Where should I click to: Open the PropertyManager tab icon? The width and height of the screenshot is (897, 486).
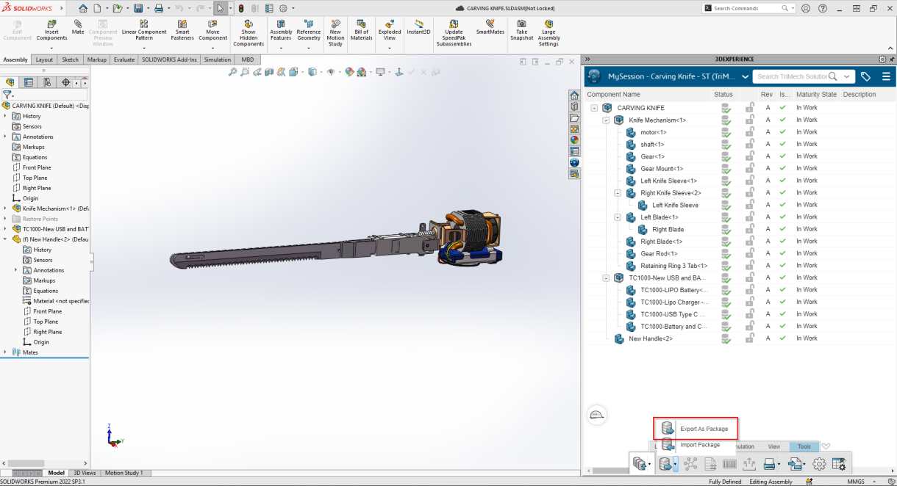pyautogui.click(x=29, y=82)
